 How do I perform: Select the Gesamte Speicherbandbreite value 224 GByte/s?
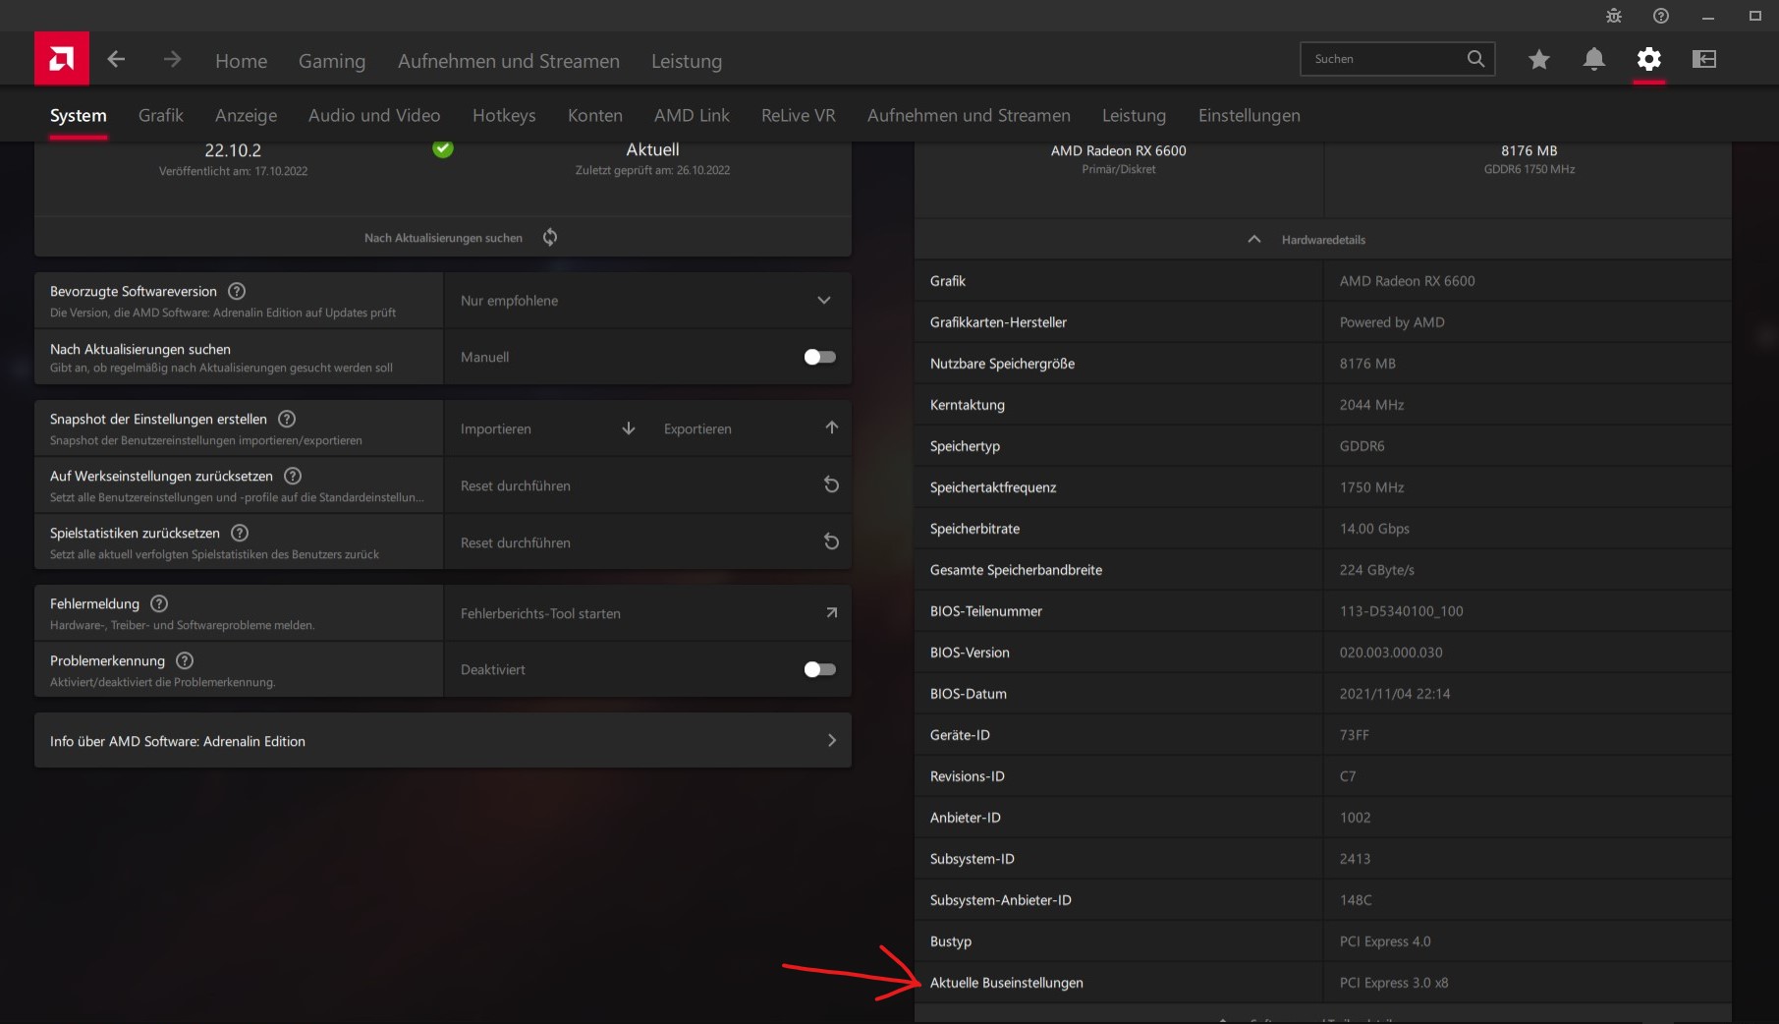[x=1377, y=570]
